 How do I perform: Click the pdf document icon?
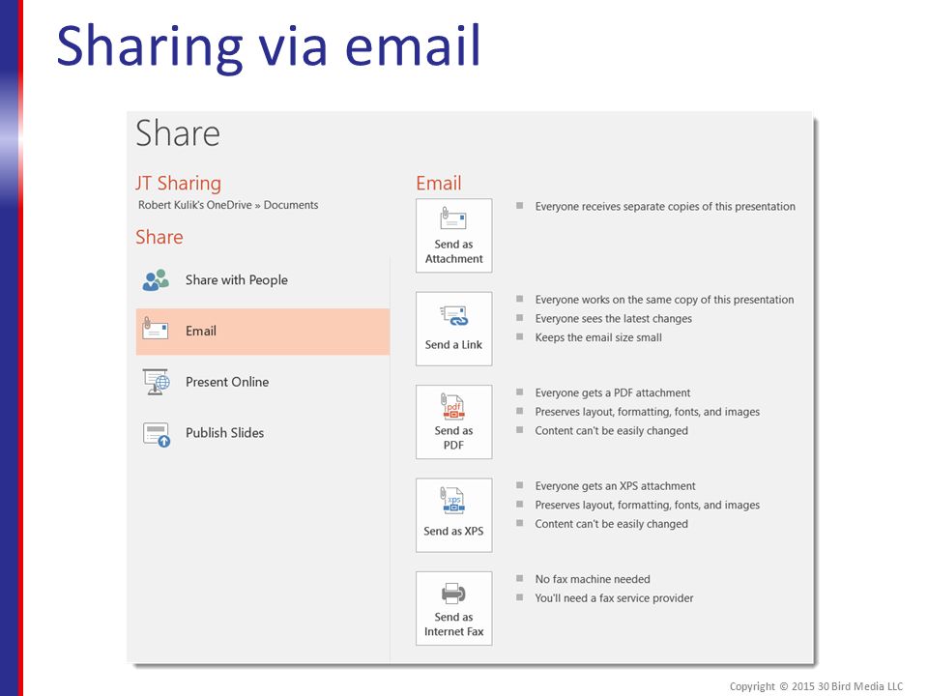(453, 406)
